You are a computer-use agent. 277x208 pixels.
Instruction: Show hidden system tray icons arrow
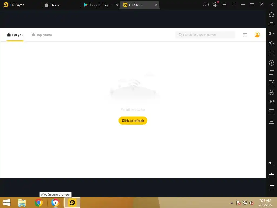[232, 203]
